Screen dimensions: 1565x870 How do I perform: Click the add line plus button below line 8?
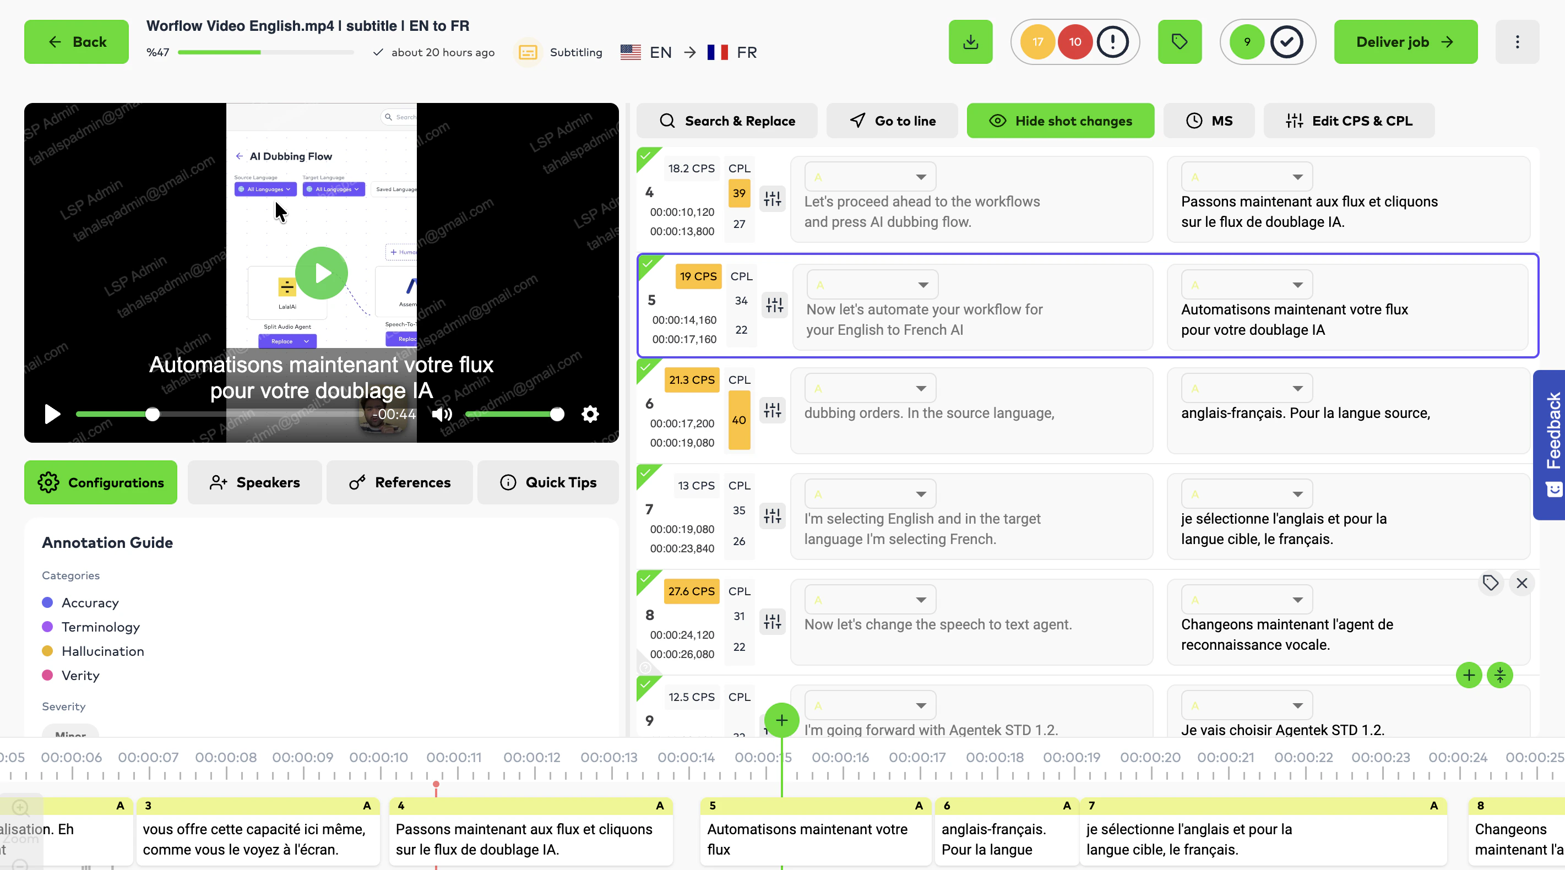pyautogui.click(x=1469, y=675)
